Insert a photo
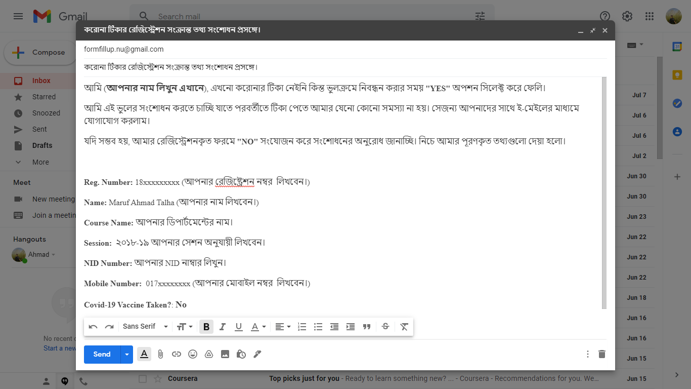The image size is (691, 389). click(225, 354)
